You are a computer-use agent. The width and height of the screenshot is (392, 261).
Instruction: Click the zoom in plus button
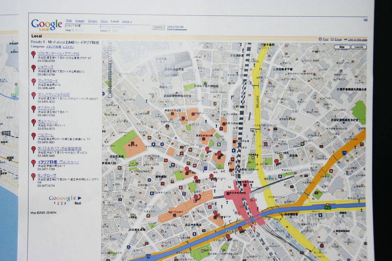(110, 59)
